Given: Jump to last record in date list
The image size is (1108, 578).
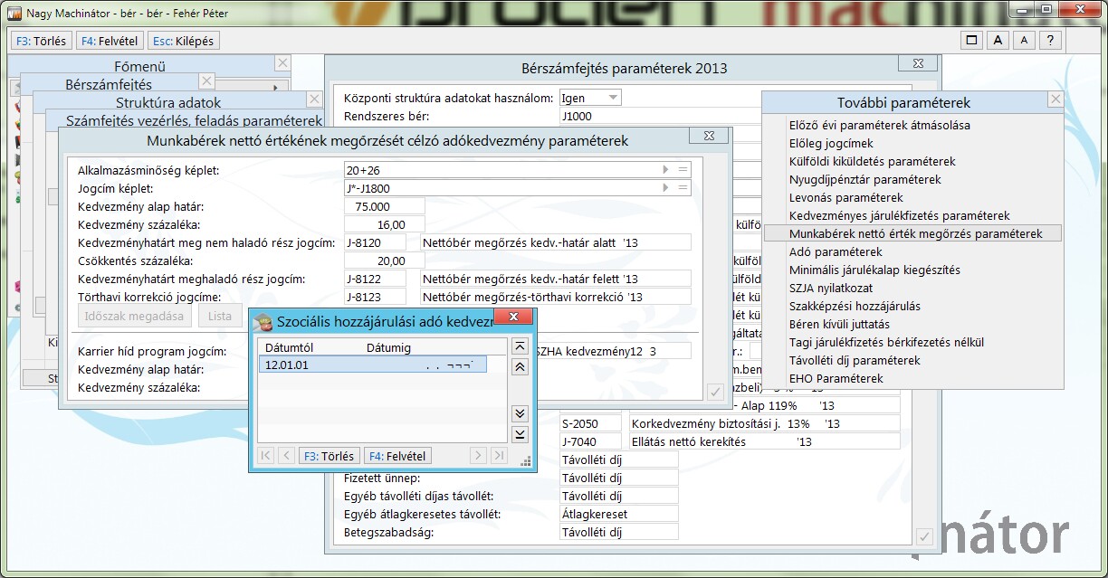Looking at the screenshot, I should tap(498, 456).
